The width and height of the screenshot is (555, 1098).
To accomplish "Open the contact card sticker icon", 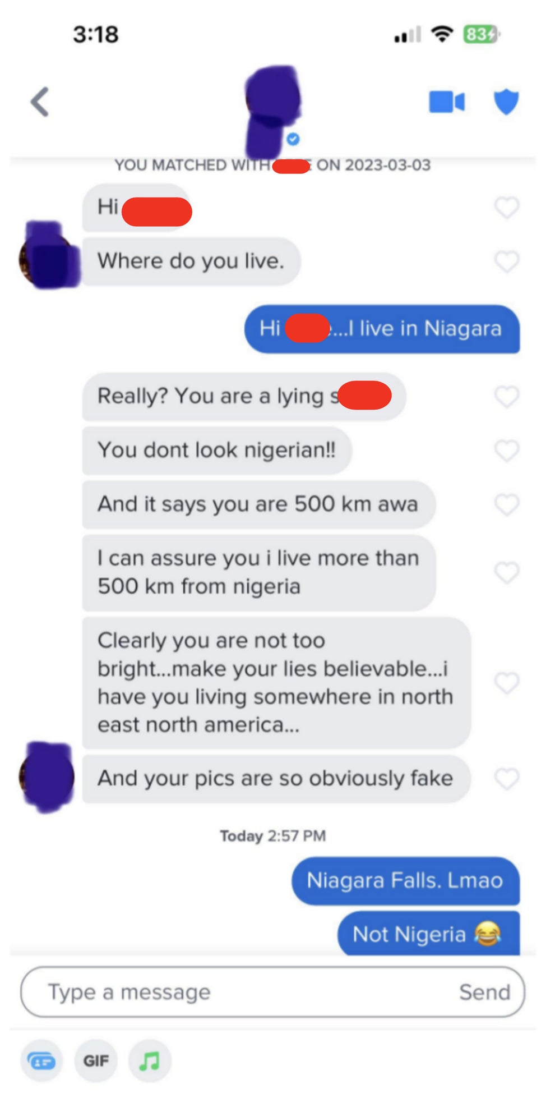I will pyautogui.click(x=41, y=1061).
